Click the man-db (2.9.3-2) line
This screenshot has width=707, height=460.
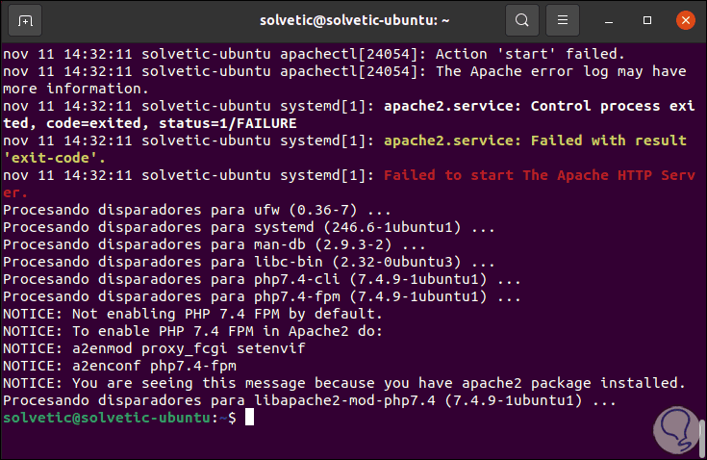(x=183, y=244)
